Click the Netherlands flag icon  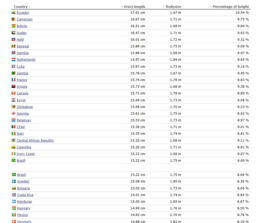point(13,60)
